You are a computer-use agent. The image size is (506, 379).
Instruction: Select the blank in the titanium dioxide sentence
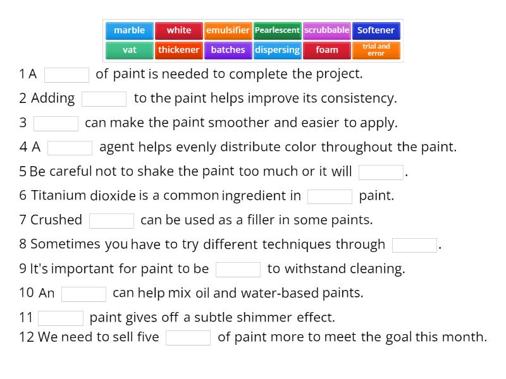coord(329,196)
